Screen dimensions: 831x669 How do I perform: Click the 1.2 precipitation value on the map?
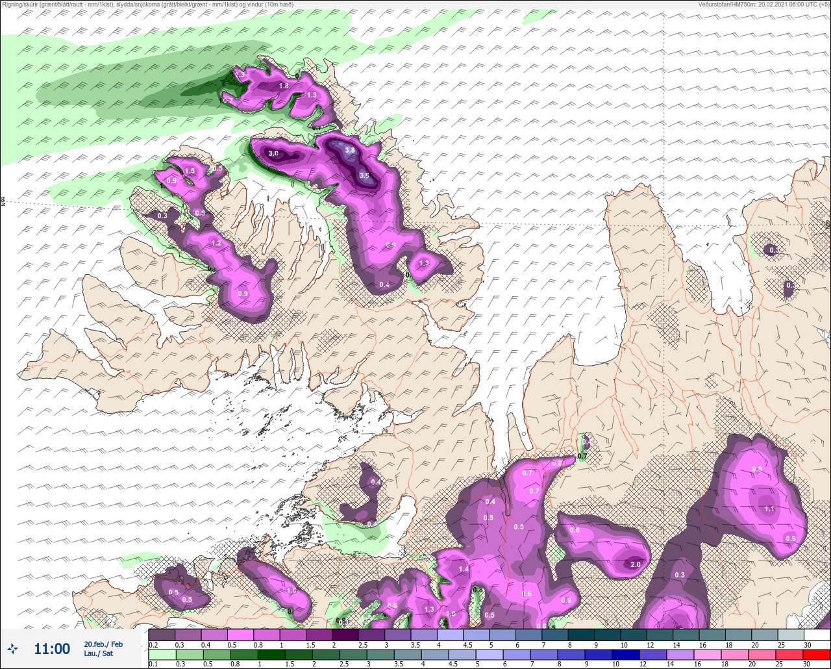point(217,243)
